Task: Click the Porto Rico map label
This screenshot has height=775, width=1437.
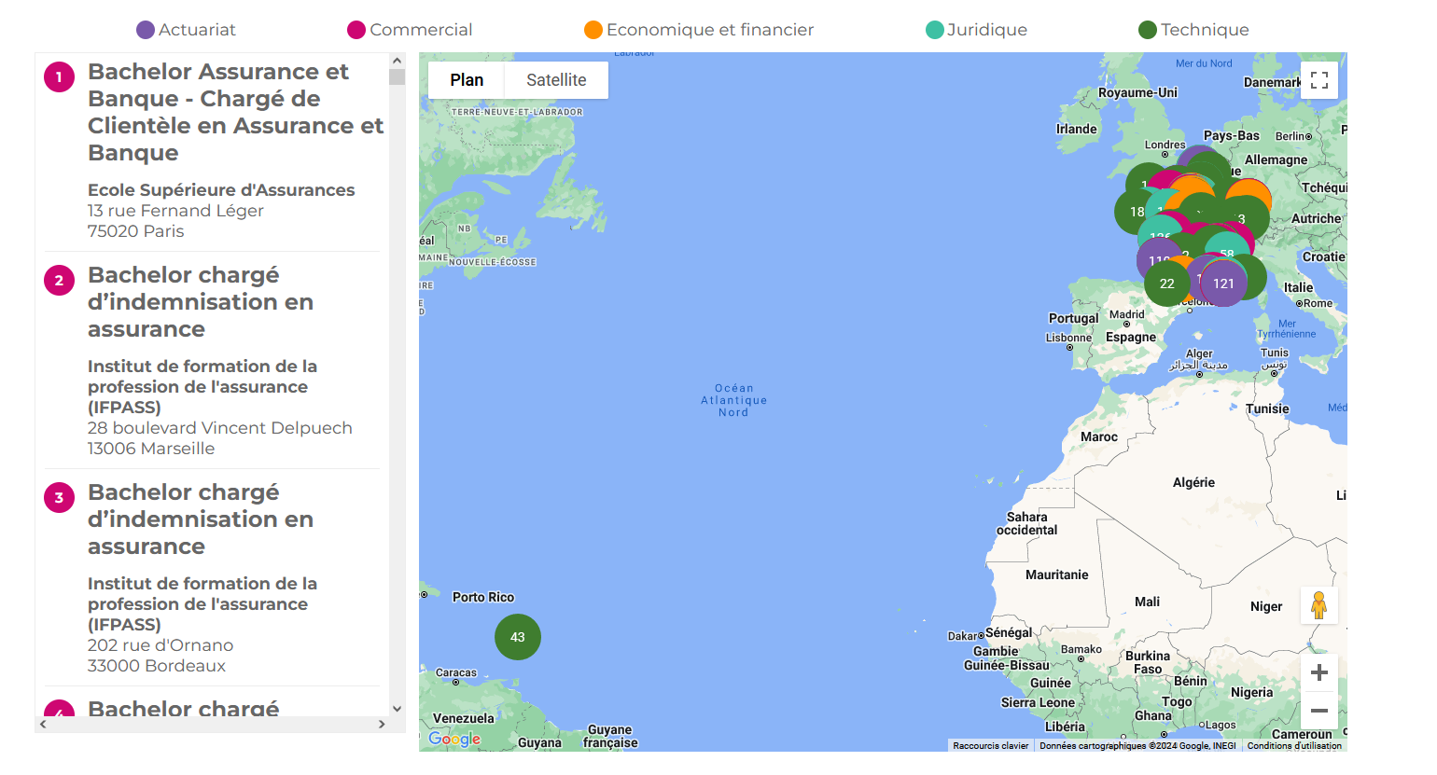Action: (483, 597)
